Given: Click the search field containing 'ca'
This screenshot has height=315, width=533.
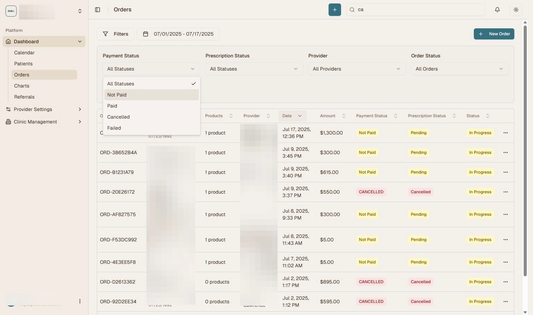Looking at the screenshot, I should (415, 10).
